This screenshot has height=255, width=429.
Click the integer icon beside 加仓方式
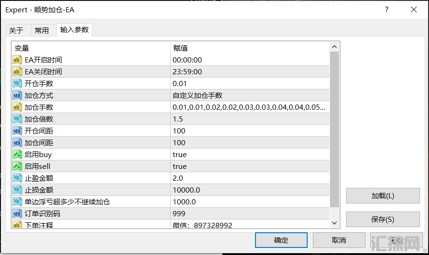[17, 95]
